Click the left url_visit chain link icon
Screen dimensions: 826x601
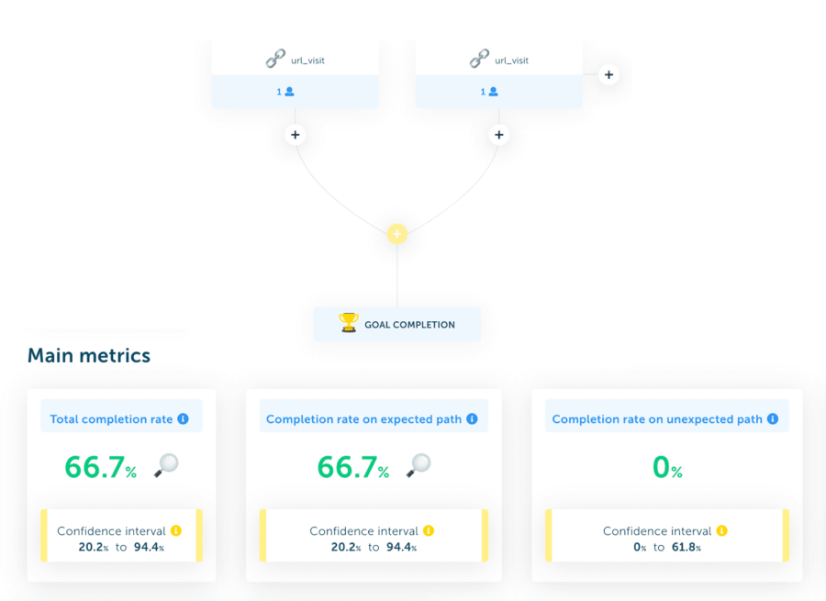[x=275, y=59]
